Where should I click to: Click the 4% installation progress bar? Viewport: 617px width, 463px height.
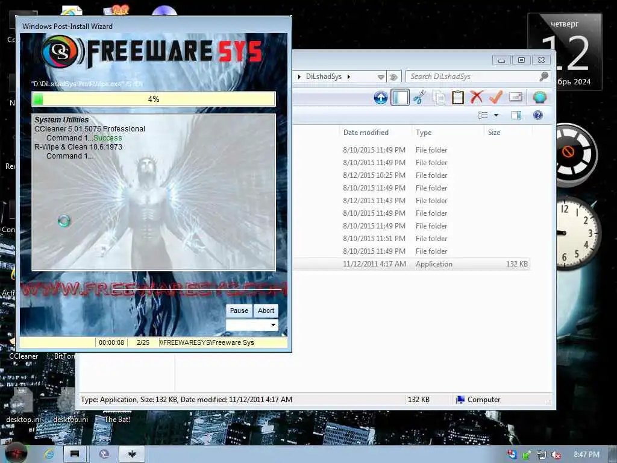pos(154,99)
